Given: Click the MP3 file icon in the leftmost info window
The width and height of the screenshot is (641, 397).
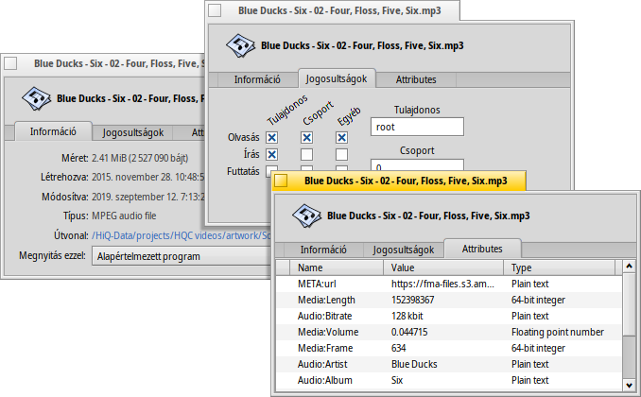Looking at the screenshot, I should click(36, 96).
